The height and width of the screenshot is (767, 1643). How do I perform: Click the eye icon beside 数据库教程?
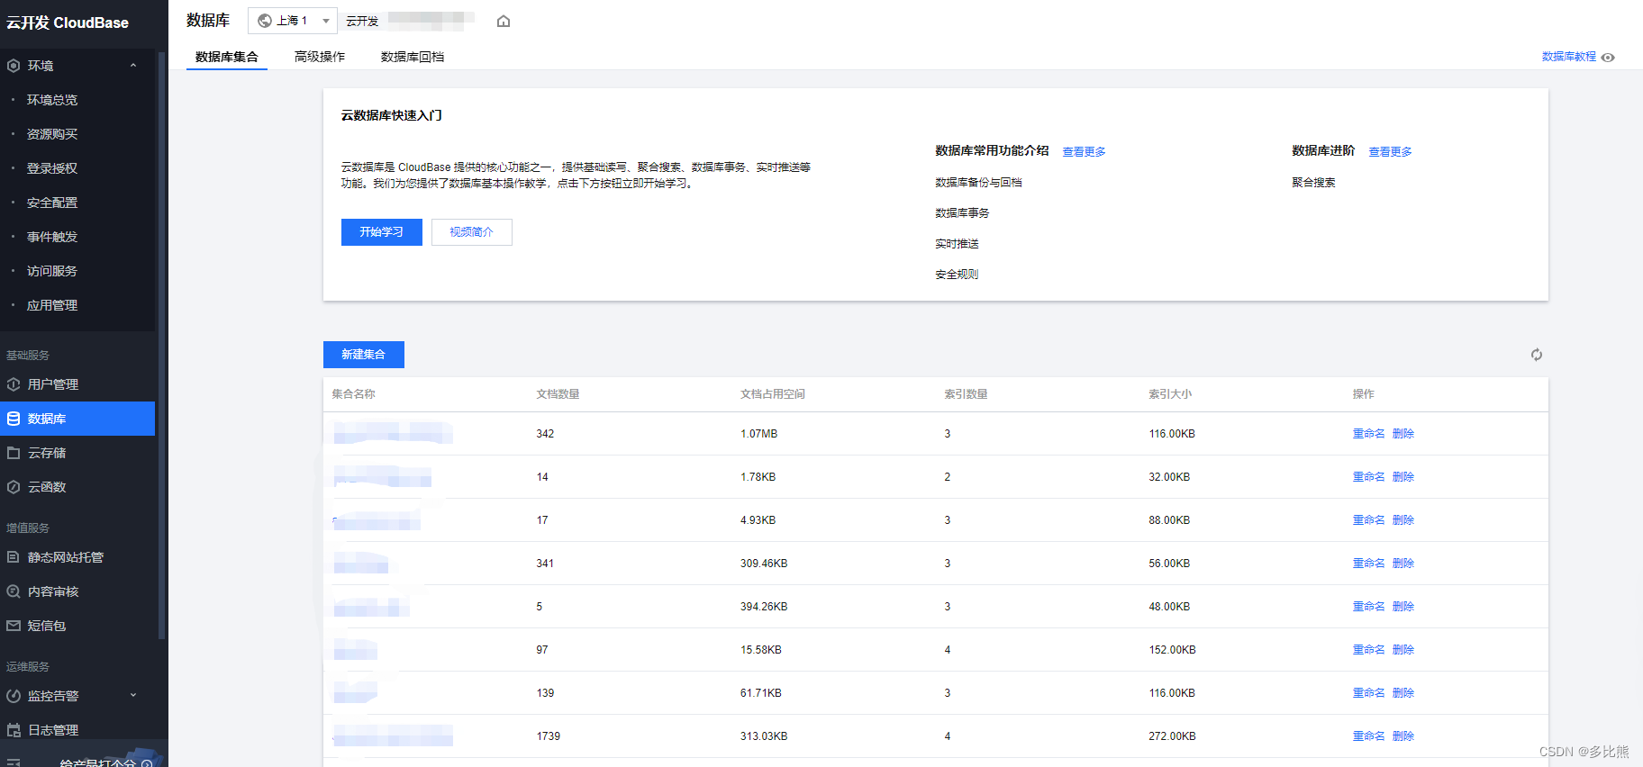point(1608,57)
